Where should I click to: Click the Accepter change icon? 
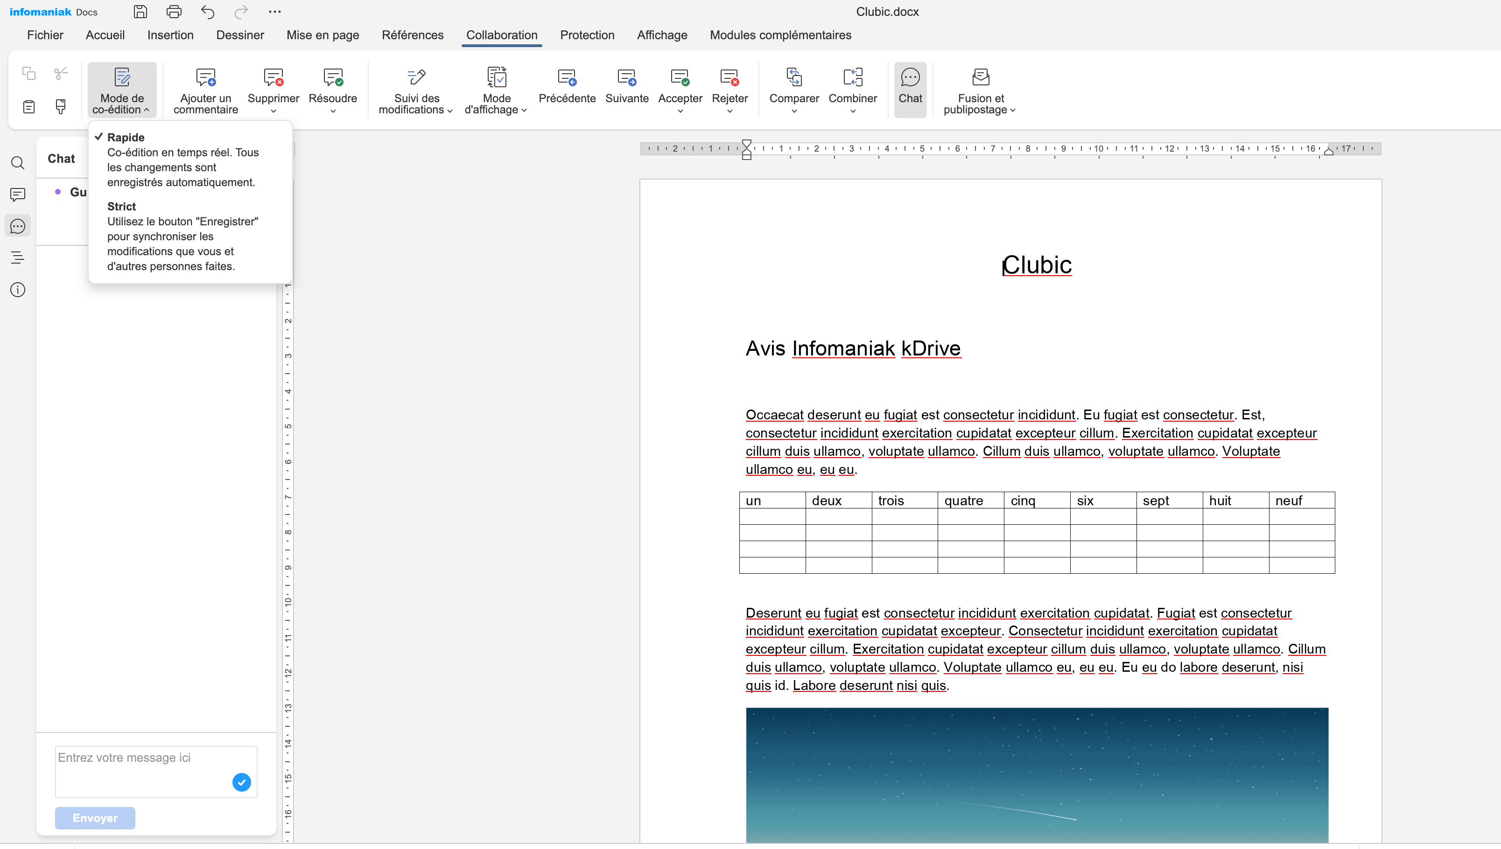[x=680, y=77]
